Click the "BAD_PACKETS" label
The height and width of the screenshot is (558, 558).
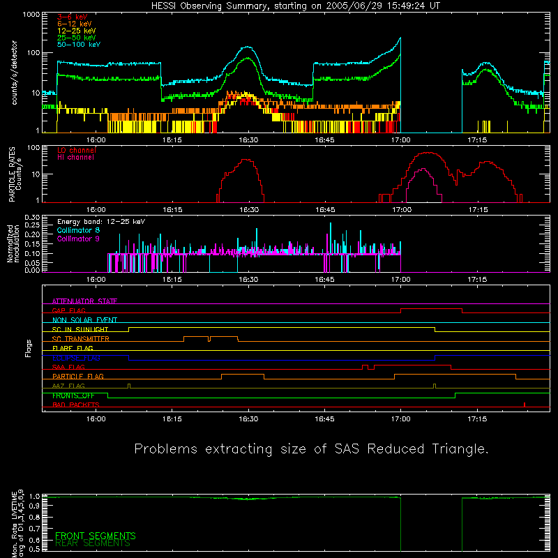point(76,405)
